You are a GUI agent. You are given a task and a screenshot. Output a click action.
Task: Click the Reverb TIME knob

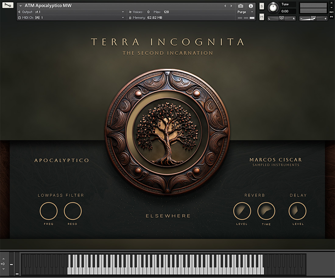266,211
